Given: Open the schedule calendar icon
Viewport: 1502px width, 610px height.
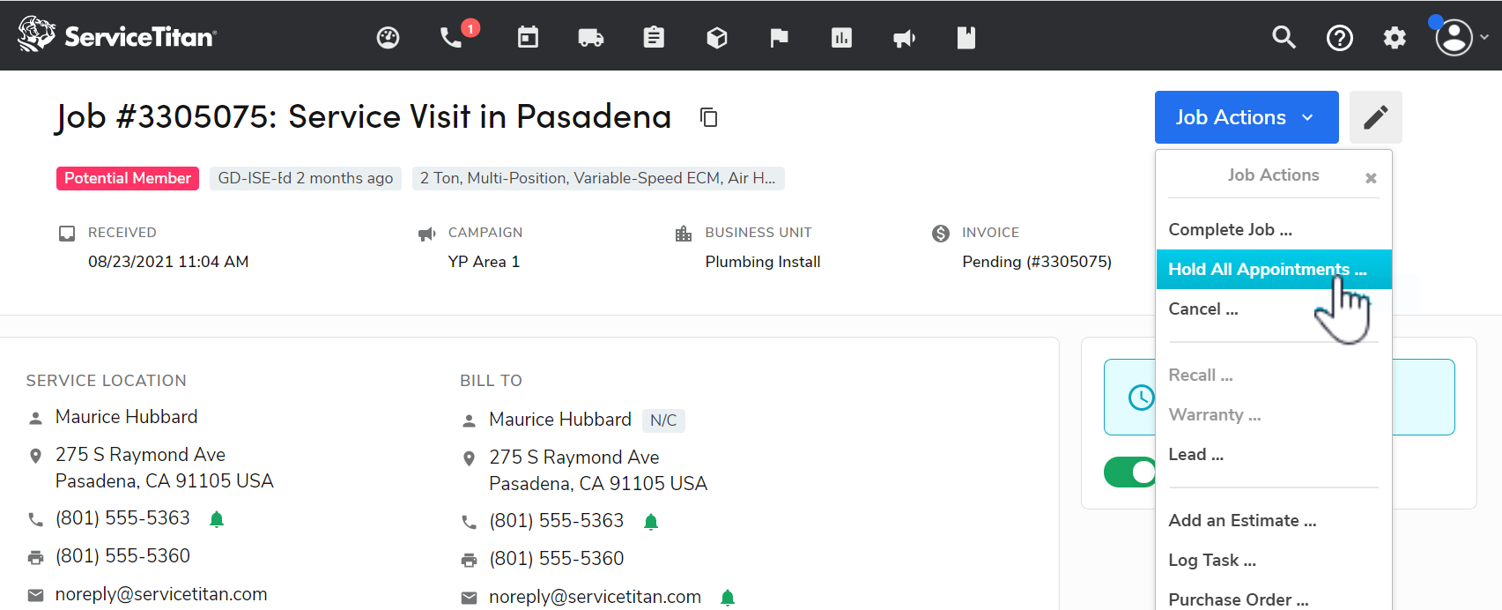Looking at the screenshot, I should click(x=528, y=37).
